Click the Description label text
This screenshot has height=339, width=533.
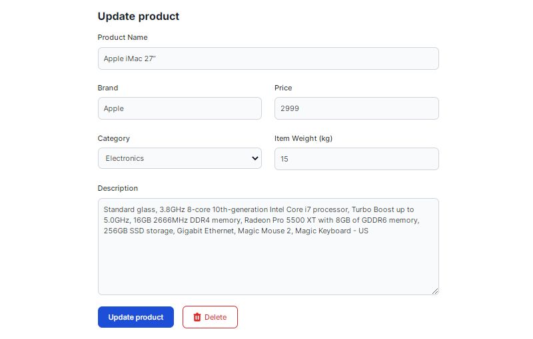coord(118,188)
